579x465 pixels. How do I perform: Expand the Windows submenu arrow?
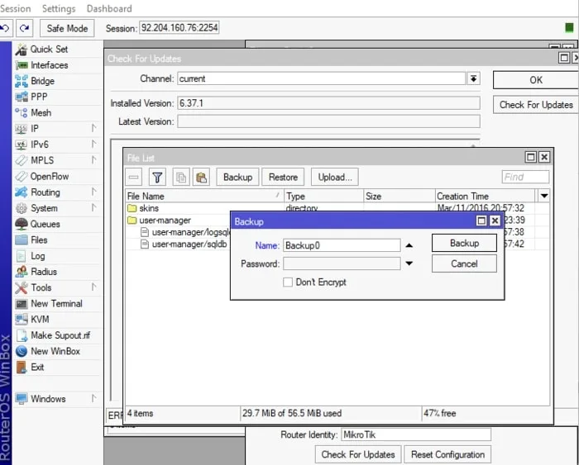tap(93, 398)
